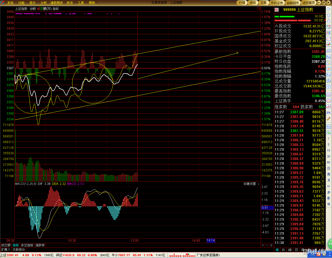Click the 金融超市 button
The width and height of the screenshot is (332, 258).
pyautogui.click(x=293, y=3)
